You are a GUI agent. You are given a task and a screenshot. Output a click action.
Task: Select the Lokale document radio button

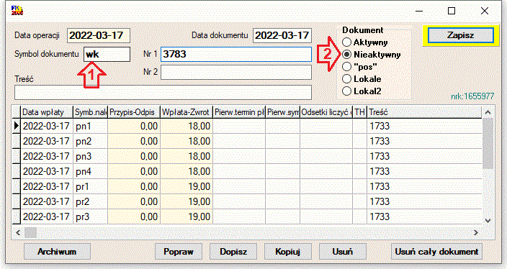pyautogui.click(x=346, y=79)
